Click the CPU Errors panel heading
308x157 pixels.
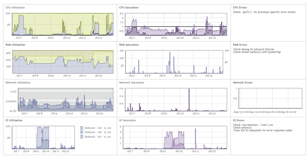pos(239,7)
